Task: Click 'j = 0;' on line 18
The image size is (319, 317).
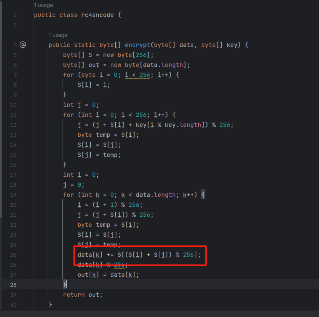Action: [x=74, y=185]
